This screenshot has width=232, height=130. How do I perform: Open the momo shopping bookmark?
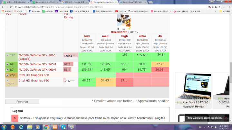click(x=180, y=11)
